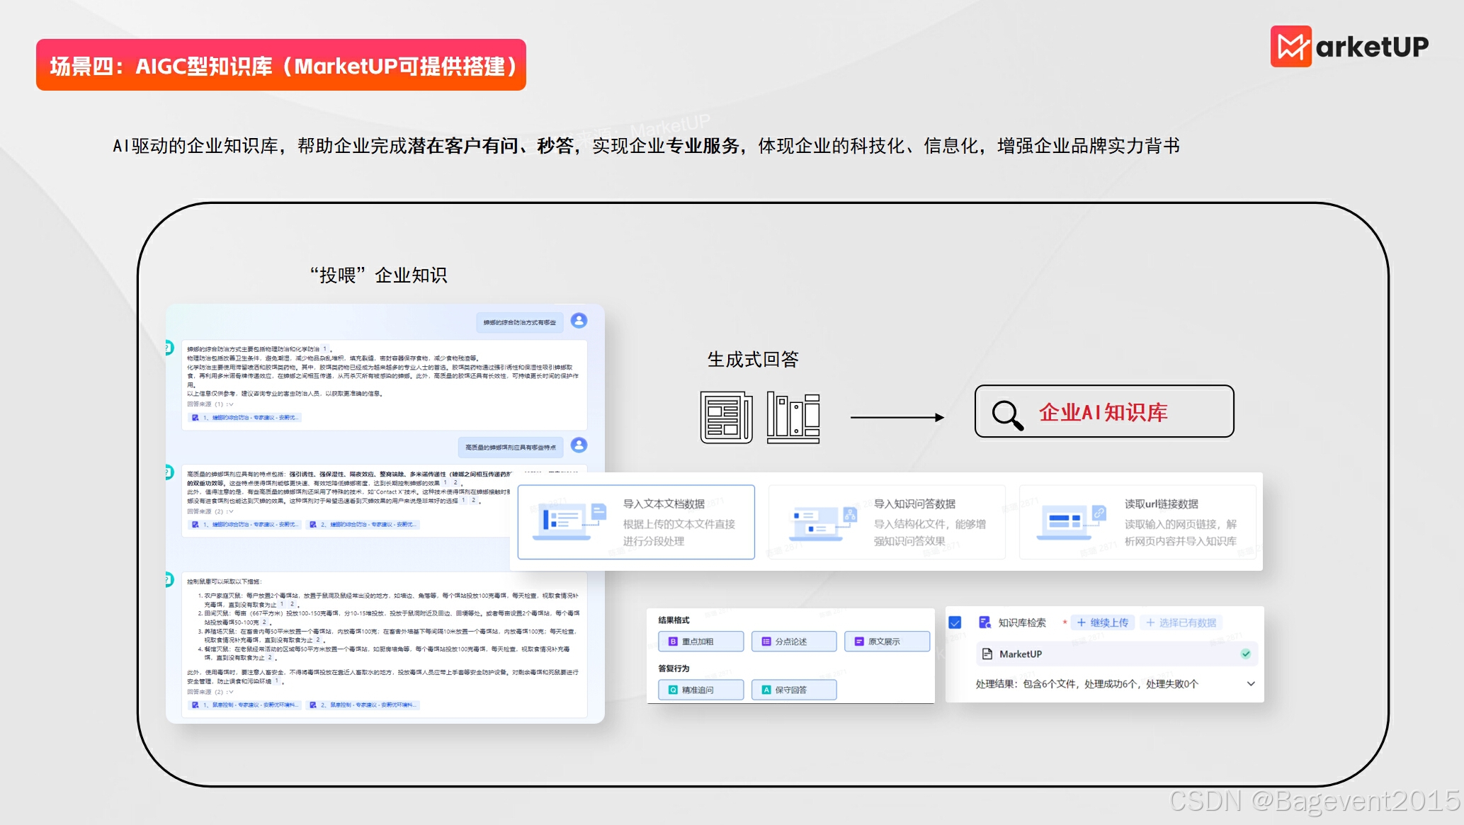
Task: Click the MarketUP logo icon
Action: click(x=1290, y=47)
